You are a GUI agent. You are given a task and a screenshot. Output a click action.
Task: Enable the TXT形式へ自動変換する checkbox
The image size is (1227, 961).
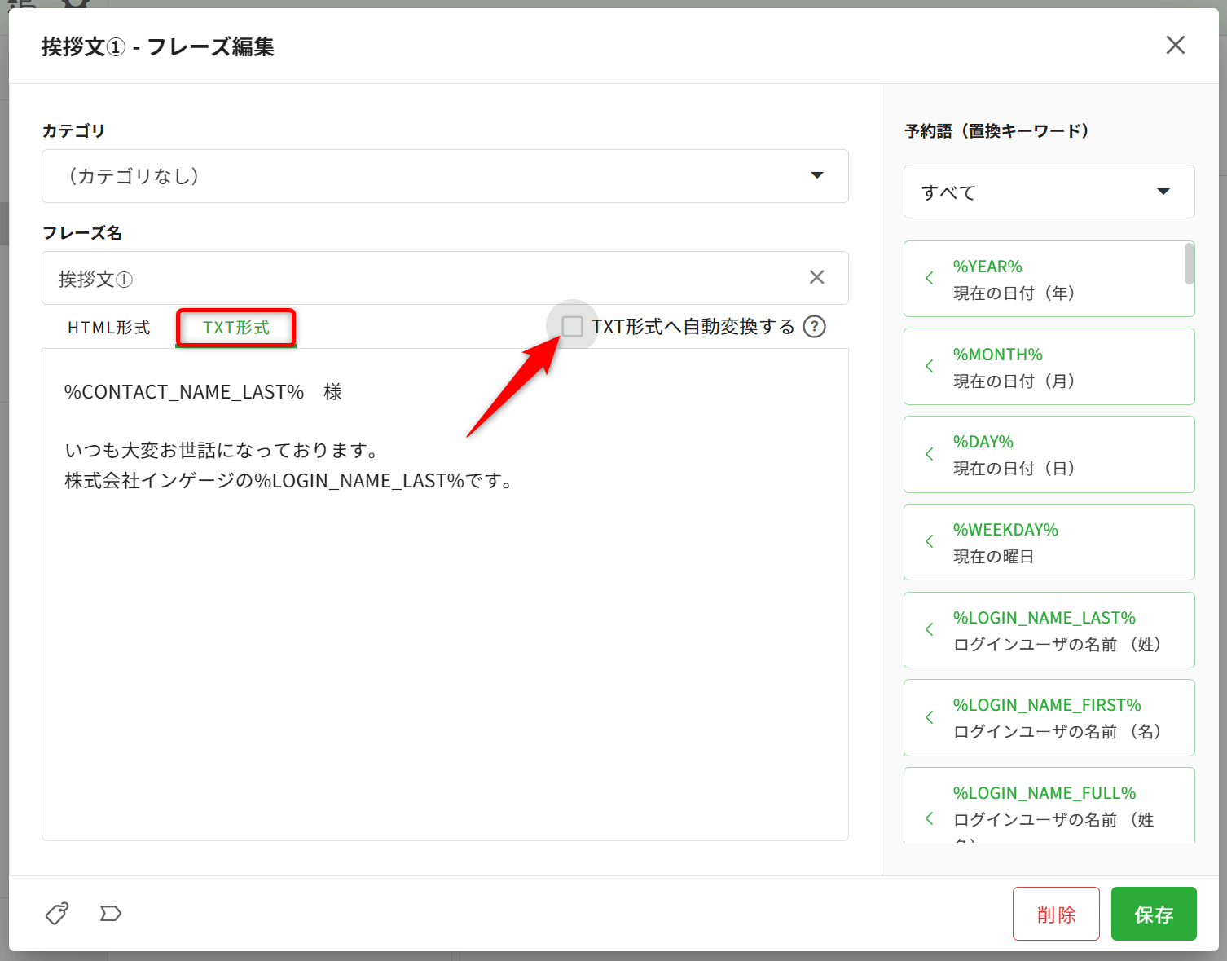pos(573,327)
